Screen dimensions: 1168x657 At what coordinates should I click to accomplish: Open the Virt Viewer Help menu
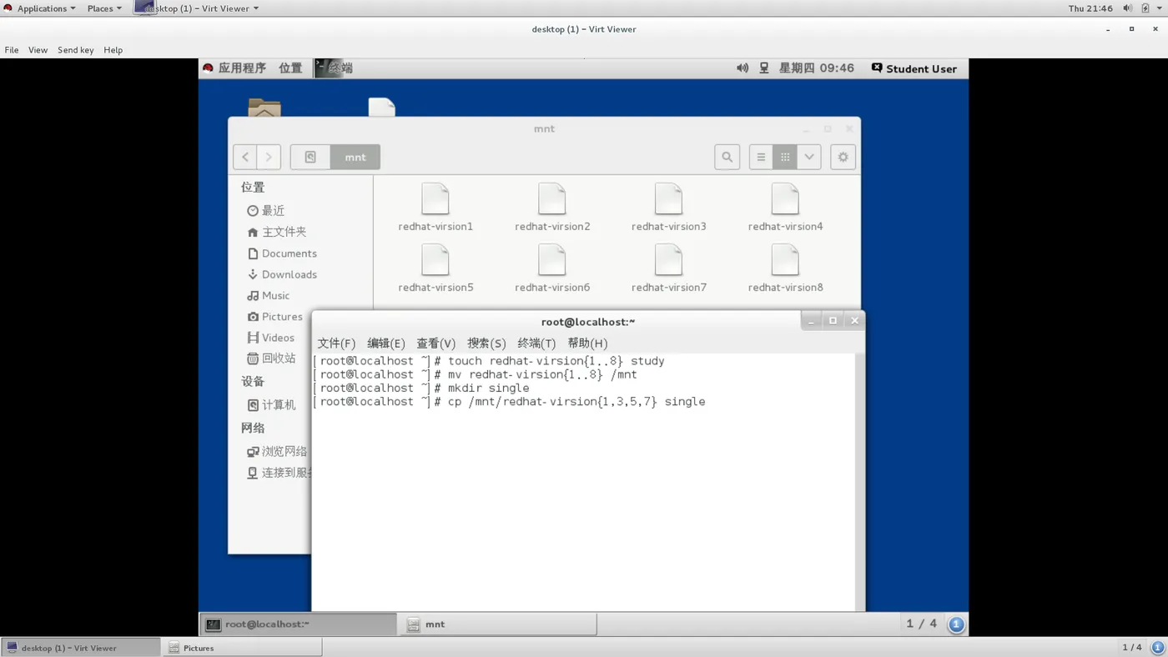point(113,50)
